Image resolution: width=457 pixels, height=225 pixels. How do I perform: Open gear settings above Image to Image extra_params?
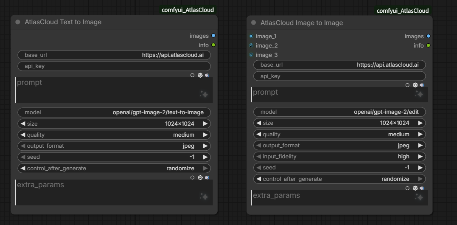[415, 188]
